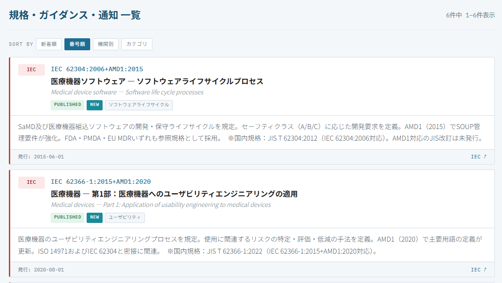This screenshot has width=502, height=283.
Task: Click the 医療機器ソフトウェア ライフサイクルプロセス title
Action: [x=157, y=81]
